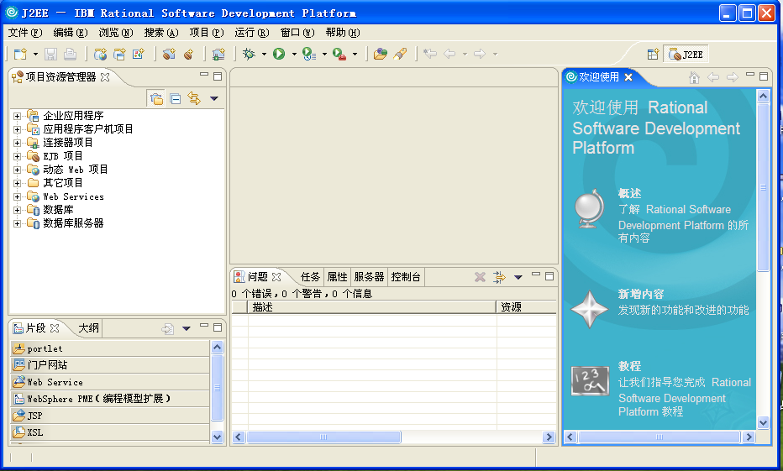
Task: Open the 文件(F) menu
Action: tap(25, 33)
